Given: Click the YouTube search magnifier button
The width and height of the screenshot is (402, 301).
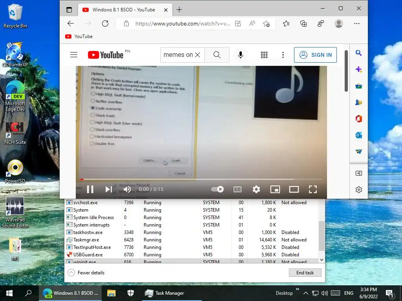Looking at the screenshot, I should point(217,55).
